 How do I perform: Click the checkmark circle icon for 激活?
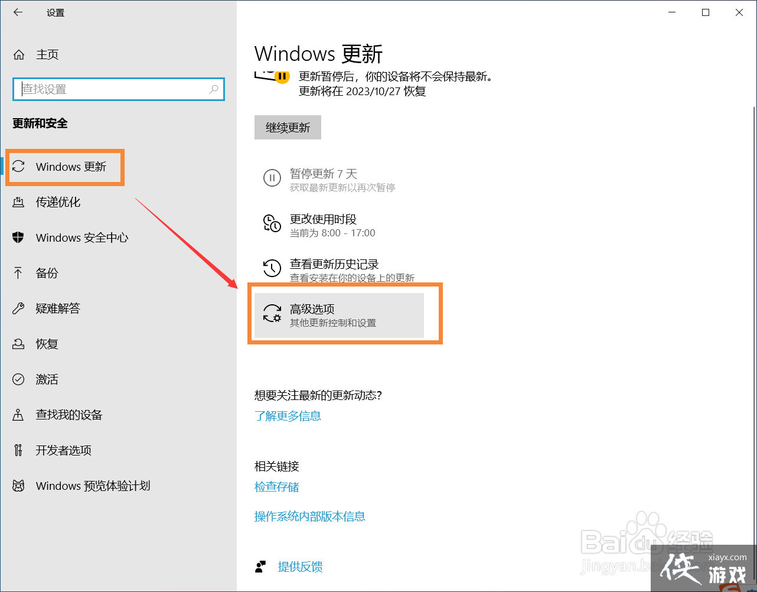18,379
